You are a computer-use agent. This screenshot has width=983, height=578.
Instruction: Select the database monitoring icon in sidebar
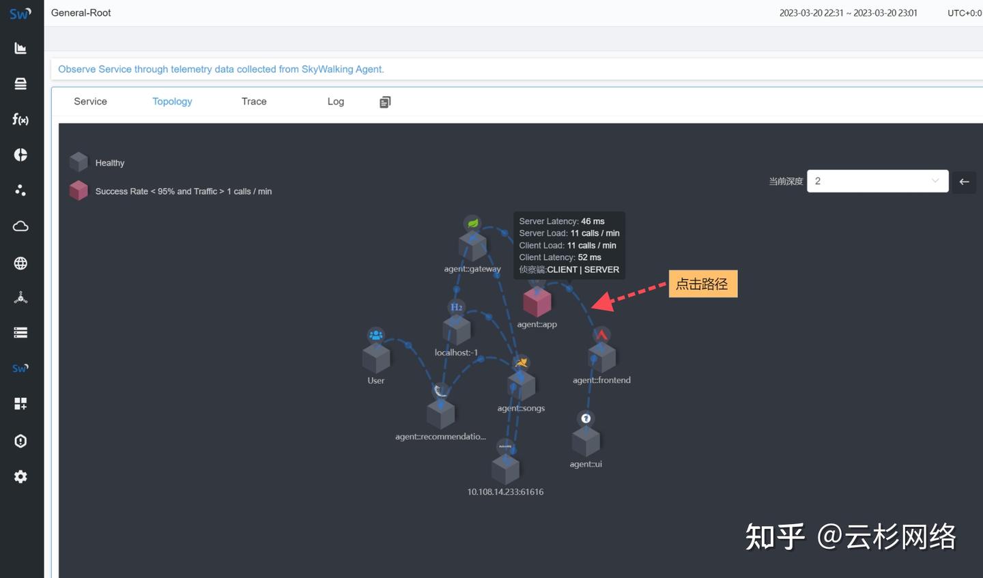[20, 83]
